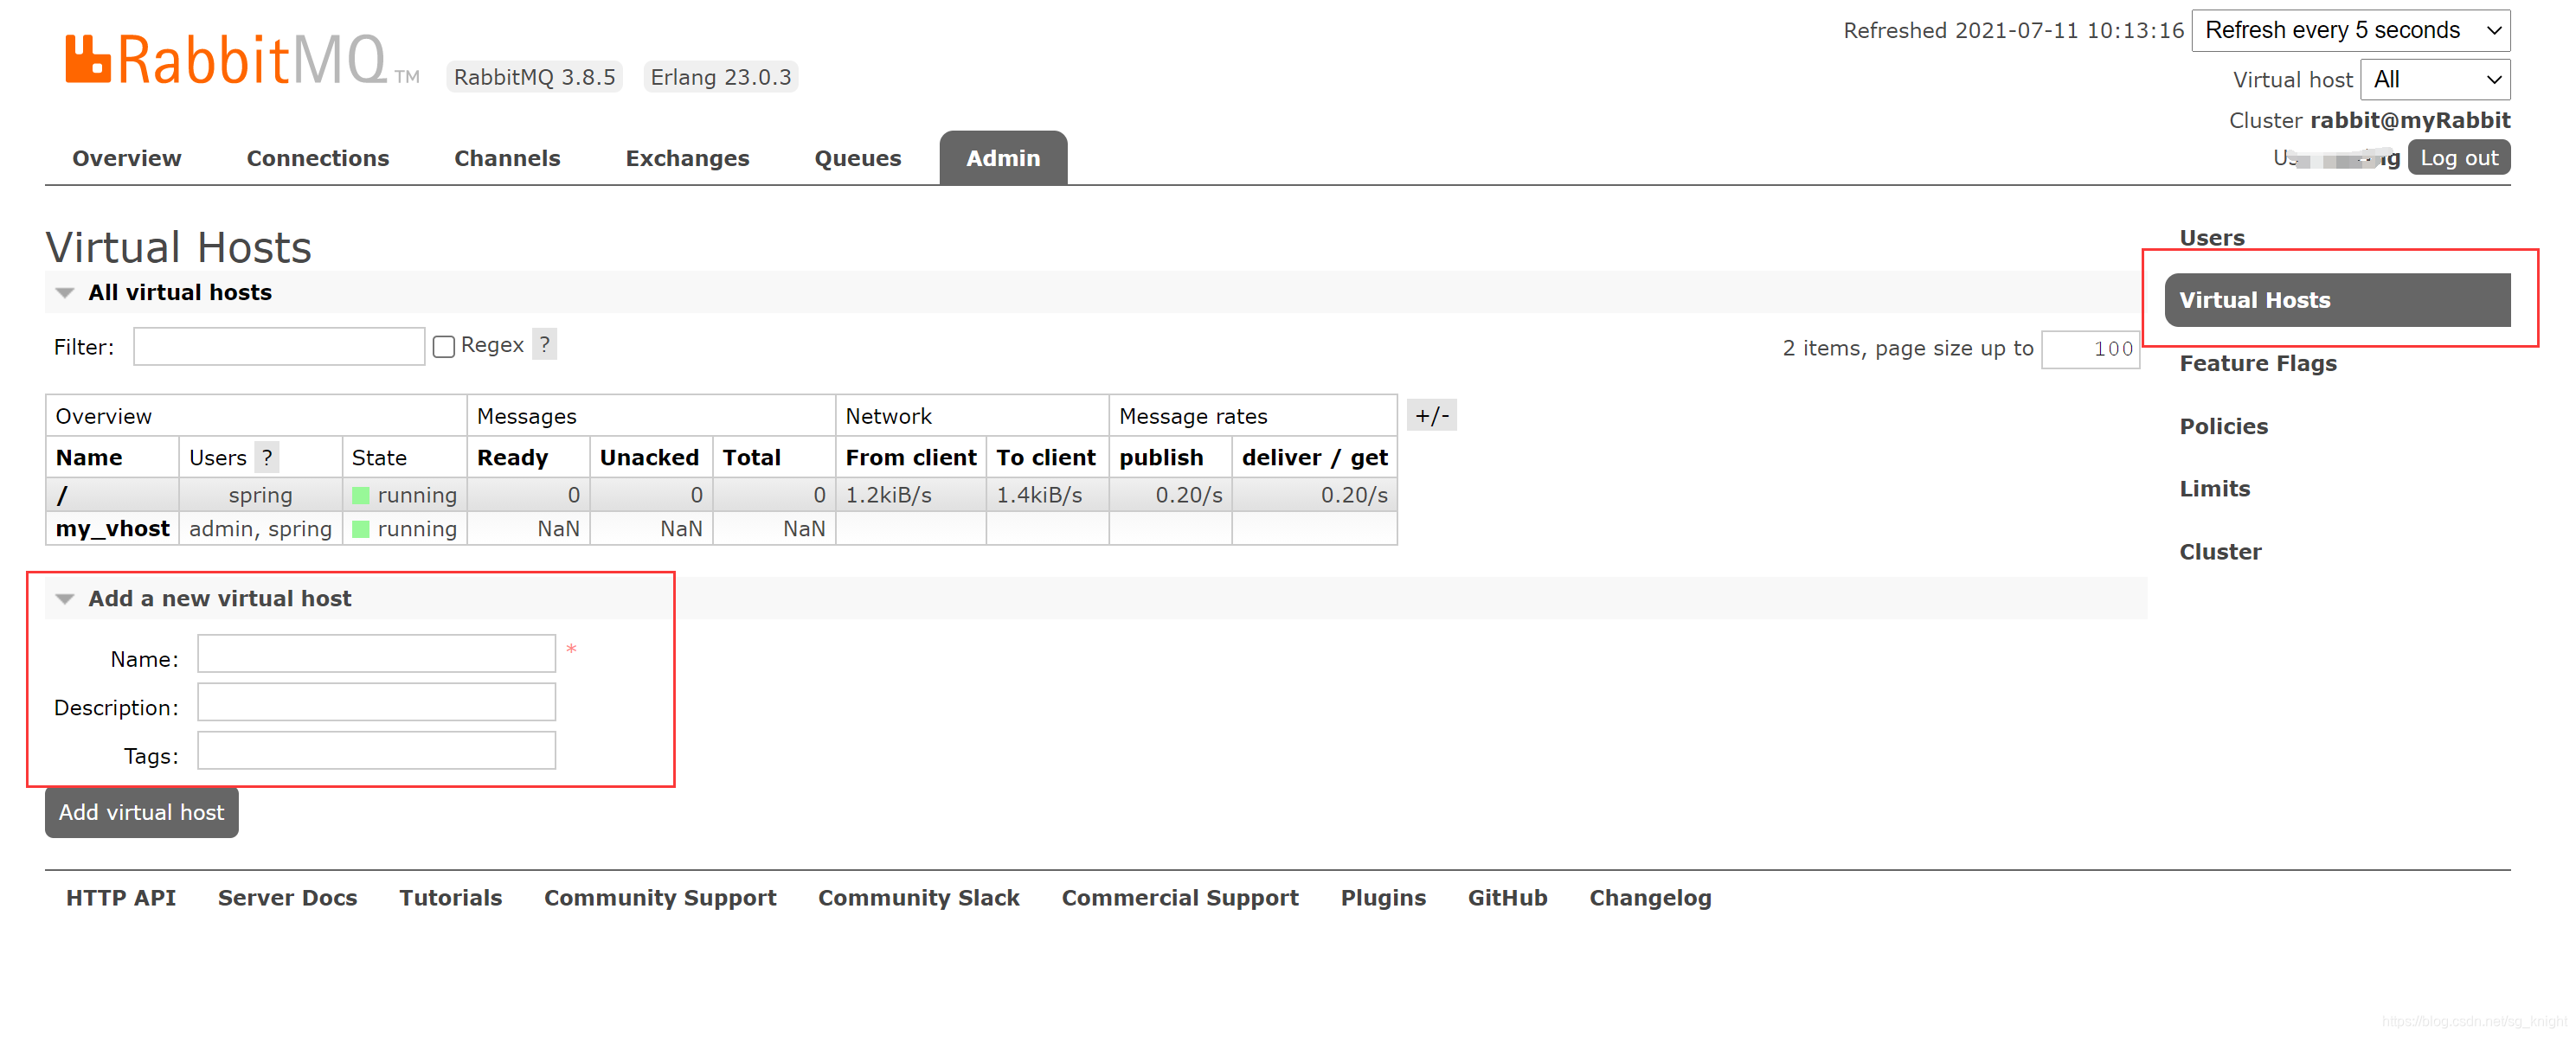
Task: Click the help icon next to Users column
Action: coord(267,458)
